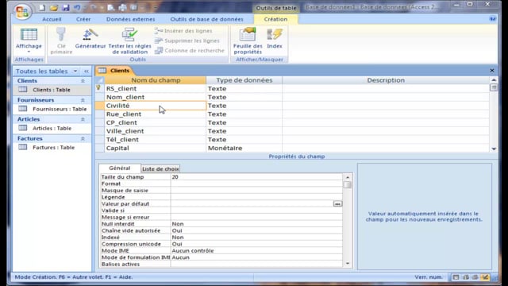Show the Feuille des propriétés pane

click(248, 41)
